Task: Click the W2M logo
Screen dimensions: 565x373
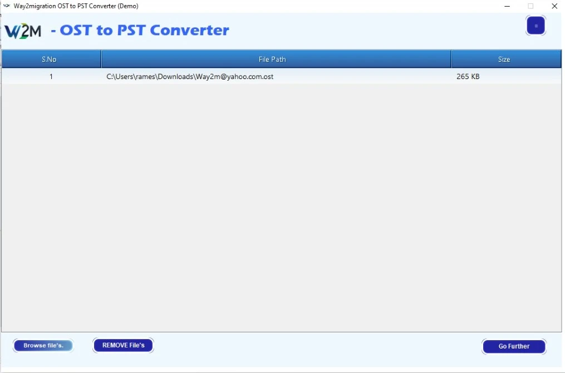Action: pyautogui.click(x=23, y=31)
